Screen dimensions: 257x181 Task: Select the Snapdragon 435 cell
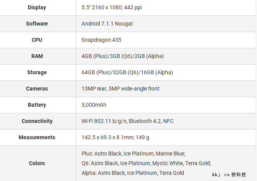point(101,40)
